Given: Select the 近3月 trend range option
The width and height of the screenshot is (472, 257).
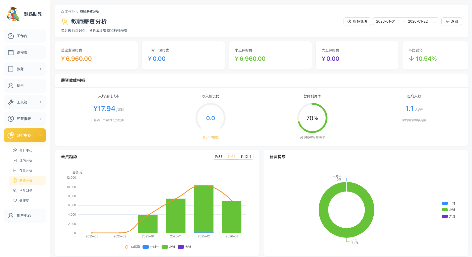Looking at the screenshot, I should coord(219,157).
